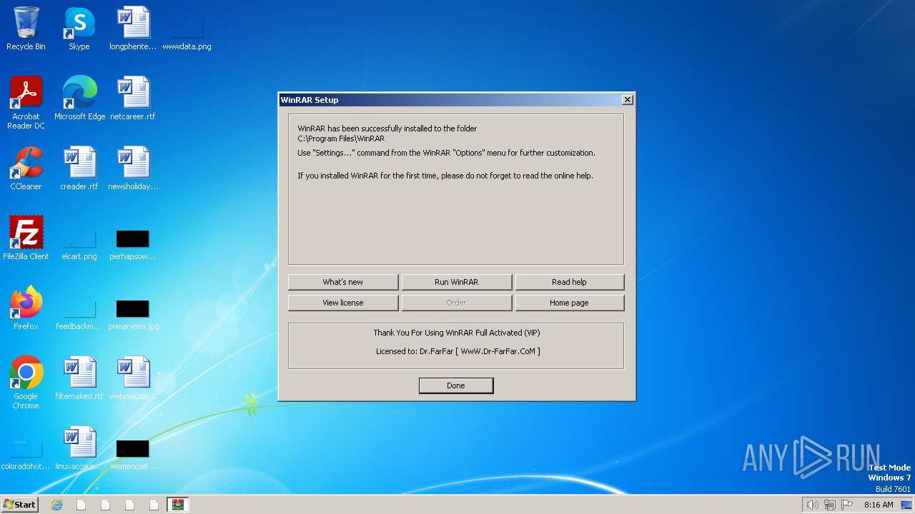Click the What's new button
This screenshot has height=514, width=915.
click(343, 282)
